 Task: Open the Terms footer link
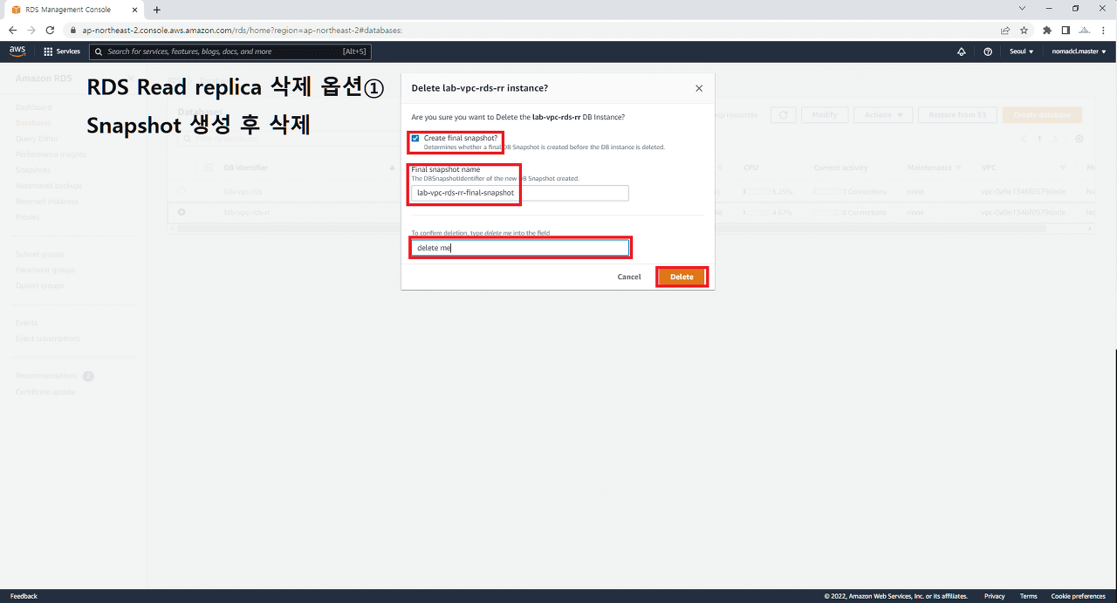(1029, 596)
